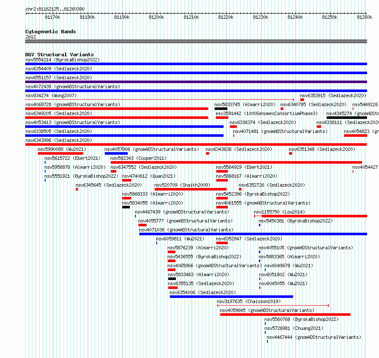
Task: Select the nsv6345645 (Sedlazeck2020) label
Action: pos(109,185)
